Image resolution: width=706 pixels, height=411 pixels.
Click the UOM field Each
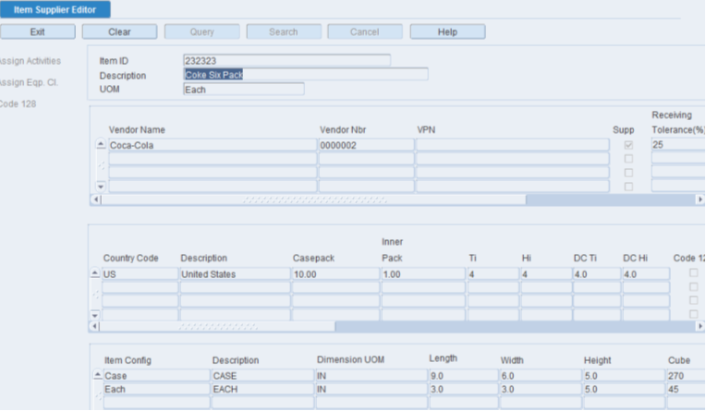pos(244,90)
